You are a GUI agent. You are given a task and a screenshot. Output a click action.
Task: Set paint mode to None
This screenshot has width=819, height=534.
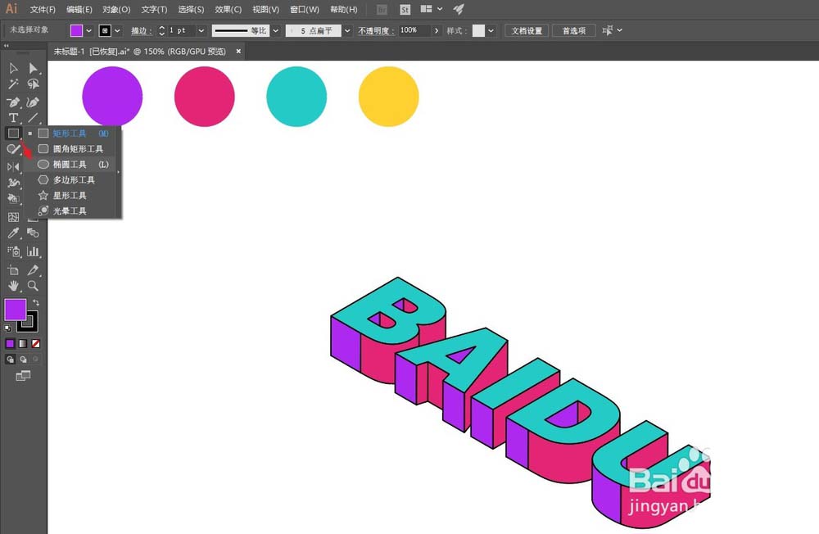[x=35, y=343]
